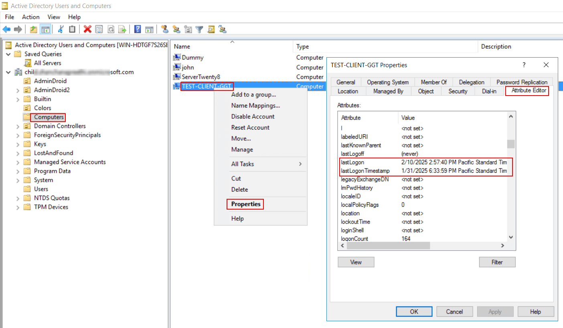
Task: Navigate back with back arrow icon
Action: (6, 29)
